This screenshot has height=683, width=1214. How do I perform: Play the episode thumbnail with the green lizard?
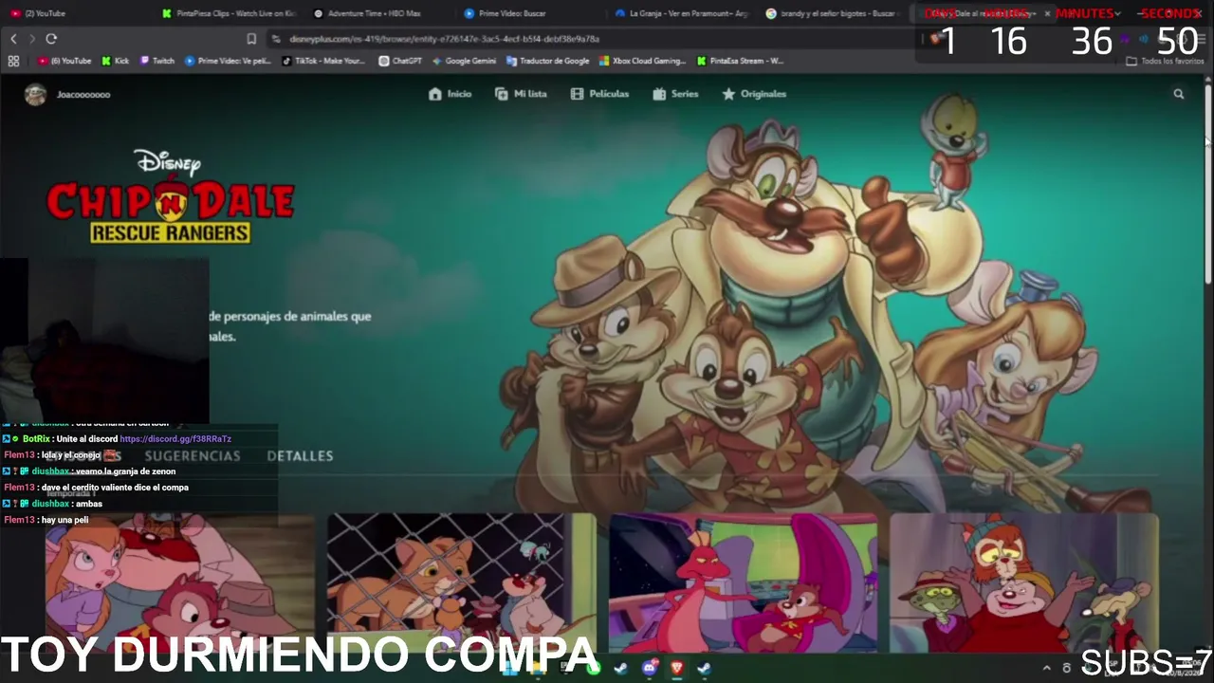pyautogui.click(x=1024, y=582)
